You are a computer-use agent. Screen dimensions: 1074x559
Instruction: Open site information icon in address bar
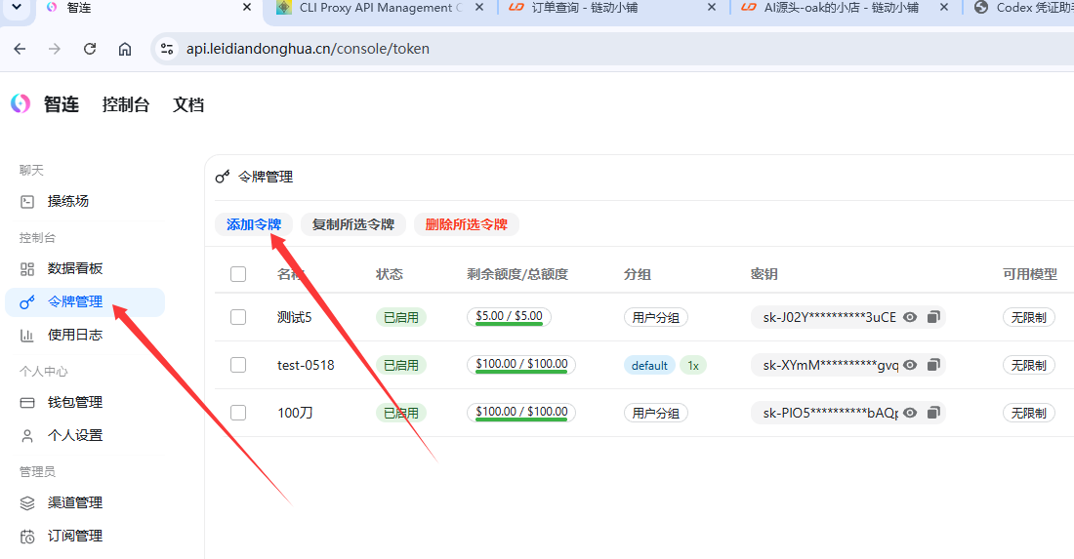(166, 49)
